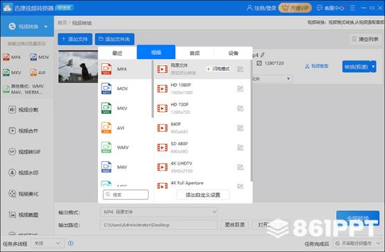Click the 添加自定义设置 button
This screenshot has height=252, width=385.
(203, 195)
